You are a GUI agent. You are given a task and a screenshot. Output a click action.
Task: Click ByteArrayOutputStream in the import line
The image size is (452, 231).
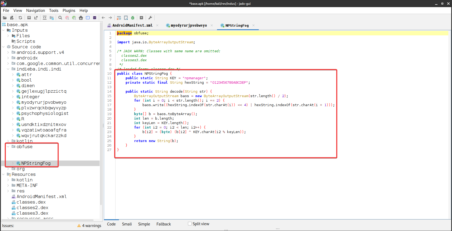click(x=171, y=42)
